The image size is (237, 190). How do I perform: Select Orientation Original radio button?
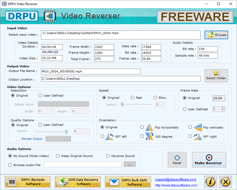(102, 127)
